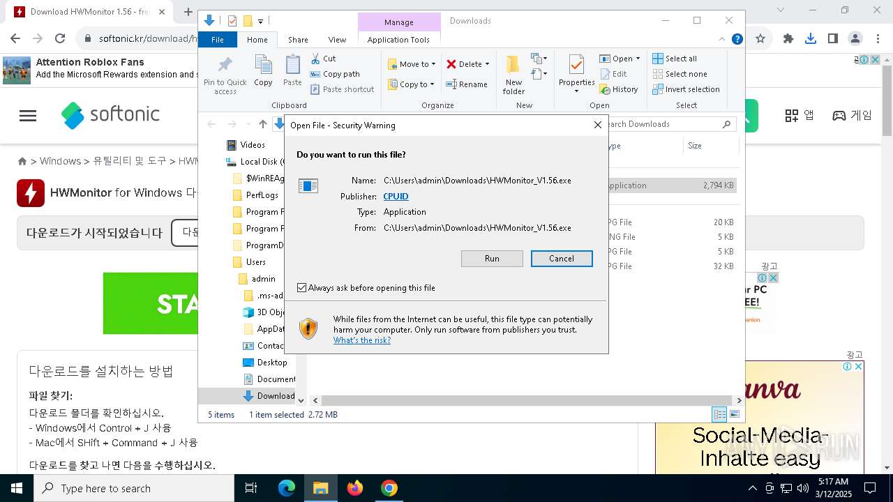This screenshot has width=893, height=502.
Task: Click Paste shortcut in the ribbon
Action: (343, 89)
